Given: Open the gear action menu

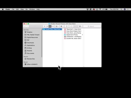Looking at the screenshot, I should (62, 26).
